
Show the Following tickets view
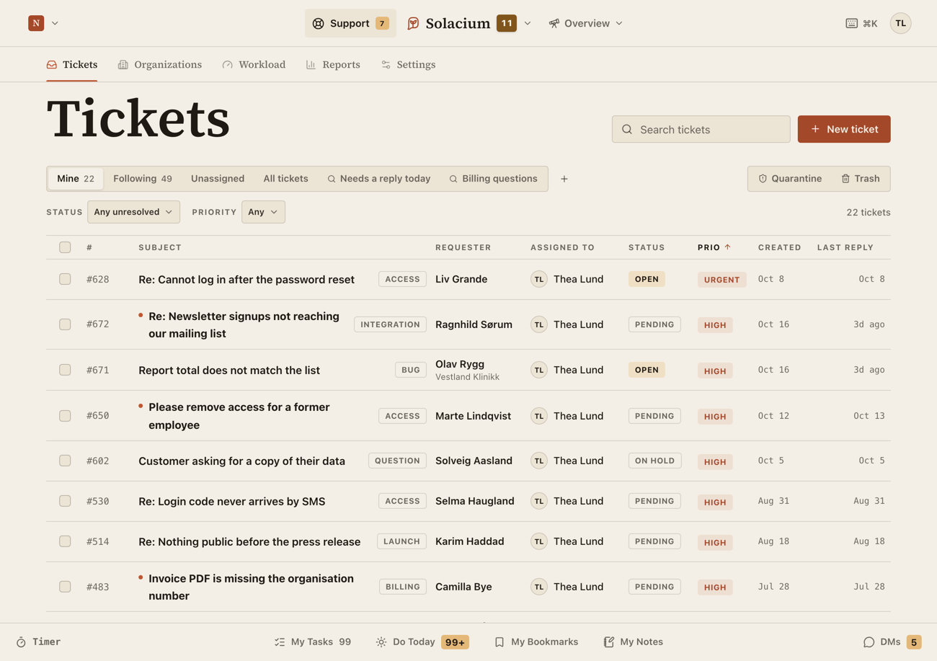tap(142, 179)
